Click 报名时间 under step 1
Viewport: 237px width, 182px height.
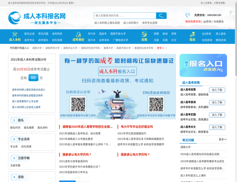point(15,128)
